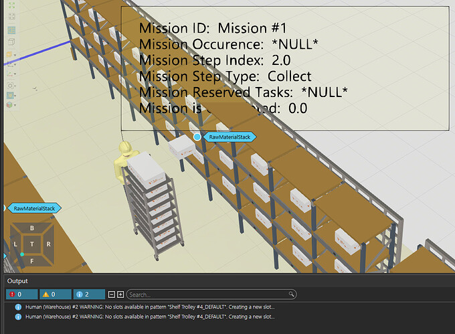Screen dimensions: 455x334
Task: Select the B (back) face on view cube
Action: tap(32, 228)
